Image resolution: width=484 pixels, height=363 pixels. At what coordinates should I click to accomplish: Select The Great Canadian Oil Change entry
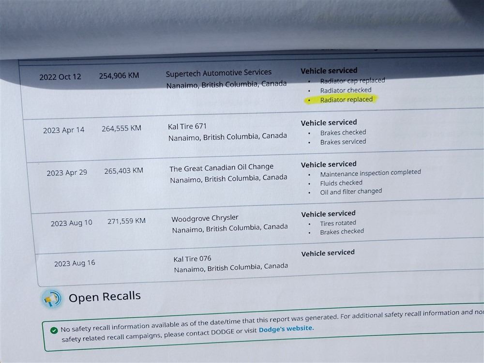[221, 168]
